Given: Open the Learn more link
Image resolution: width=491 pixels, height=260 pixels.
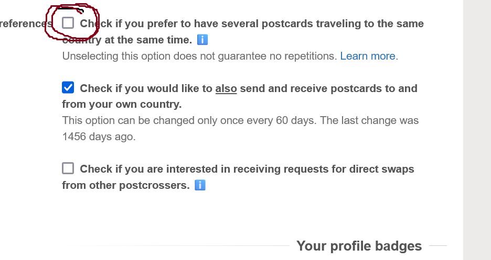Looking at the screenshot, I should (368, 56).
